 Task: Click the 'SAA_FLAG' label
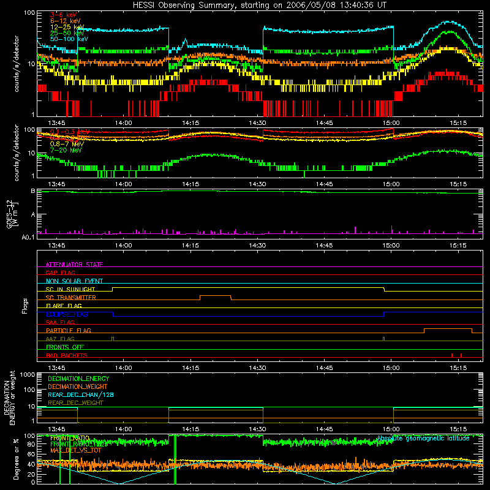(x=60, y=322)
